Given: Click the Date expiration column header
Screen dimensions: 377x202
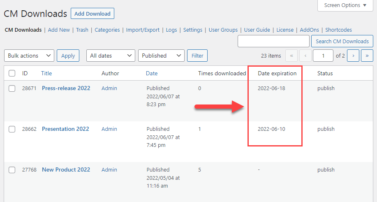Looking at the screenshot, I should 277,73.
